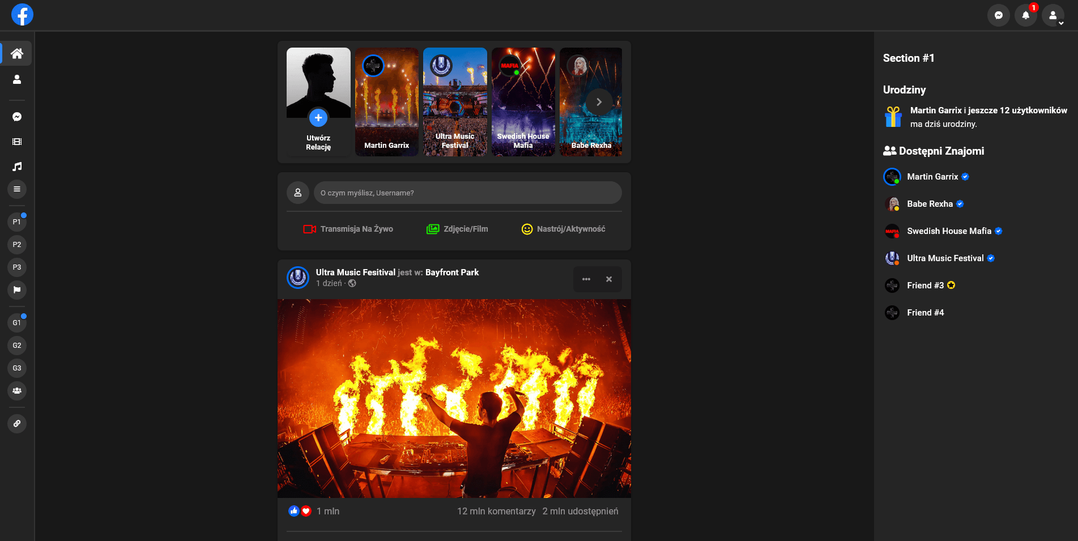Click the 'O czym myślisz' input field

tap(468, 193)
